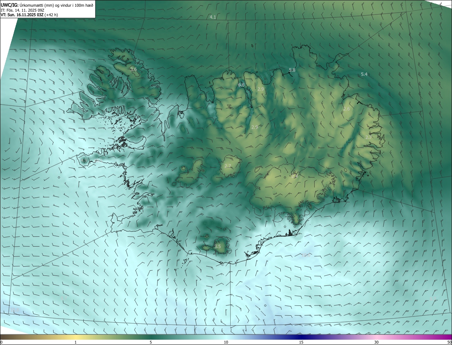The width and height of the screenshot is (452, 345).
Task: Click the 6.6 value label
Action: click(x=241, y=85)
